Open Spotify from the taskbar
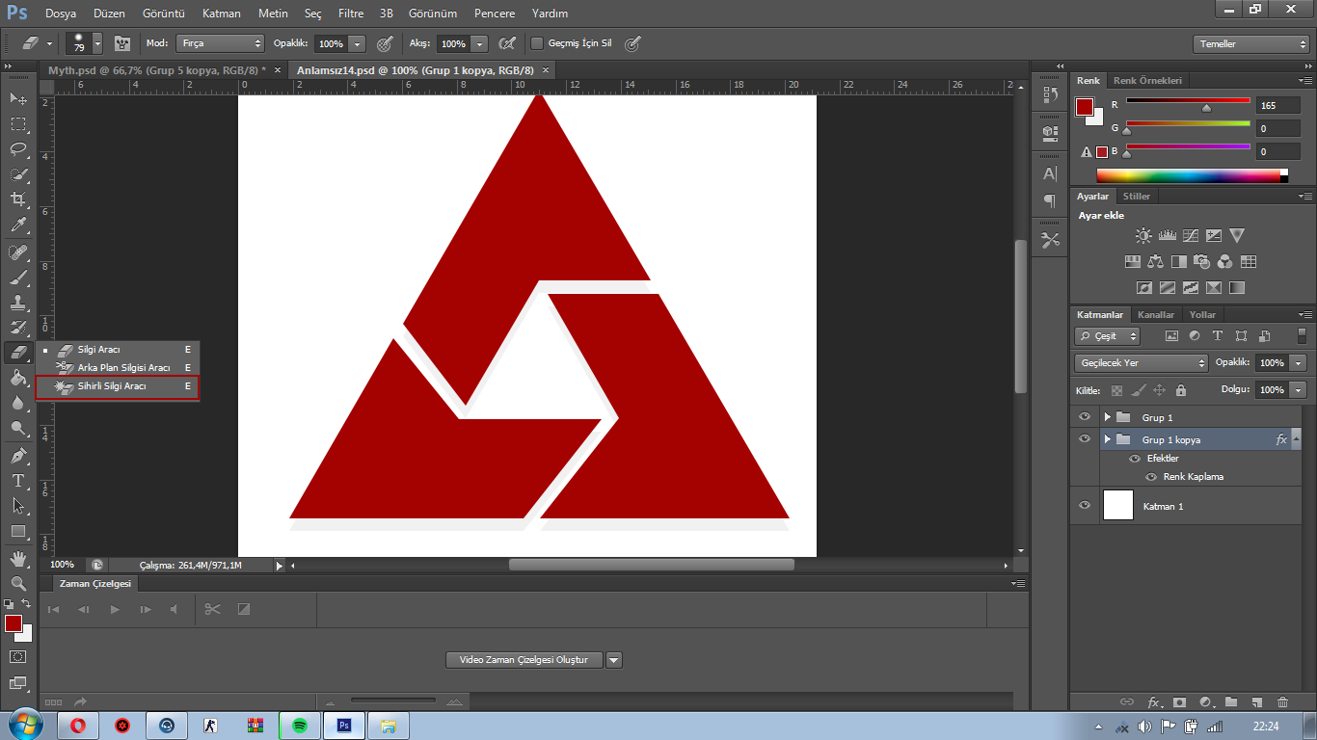The height and width of the screenshot is (740, 1317). 299,726
